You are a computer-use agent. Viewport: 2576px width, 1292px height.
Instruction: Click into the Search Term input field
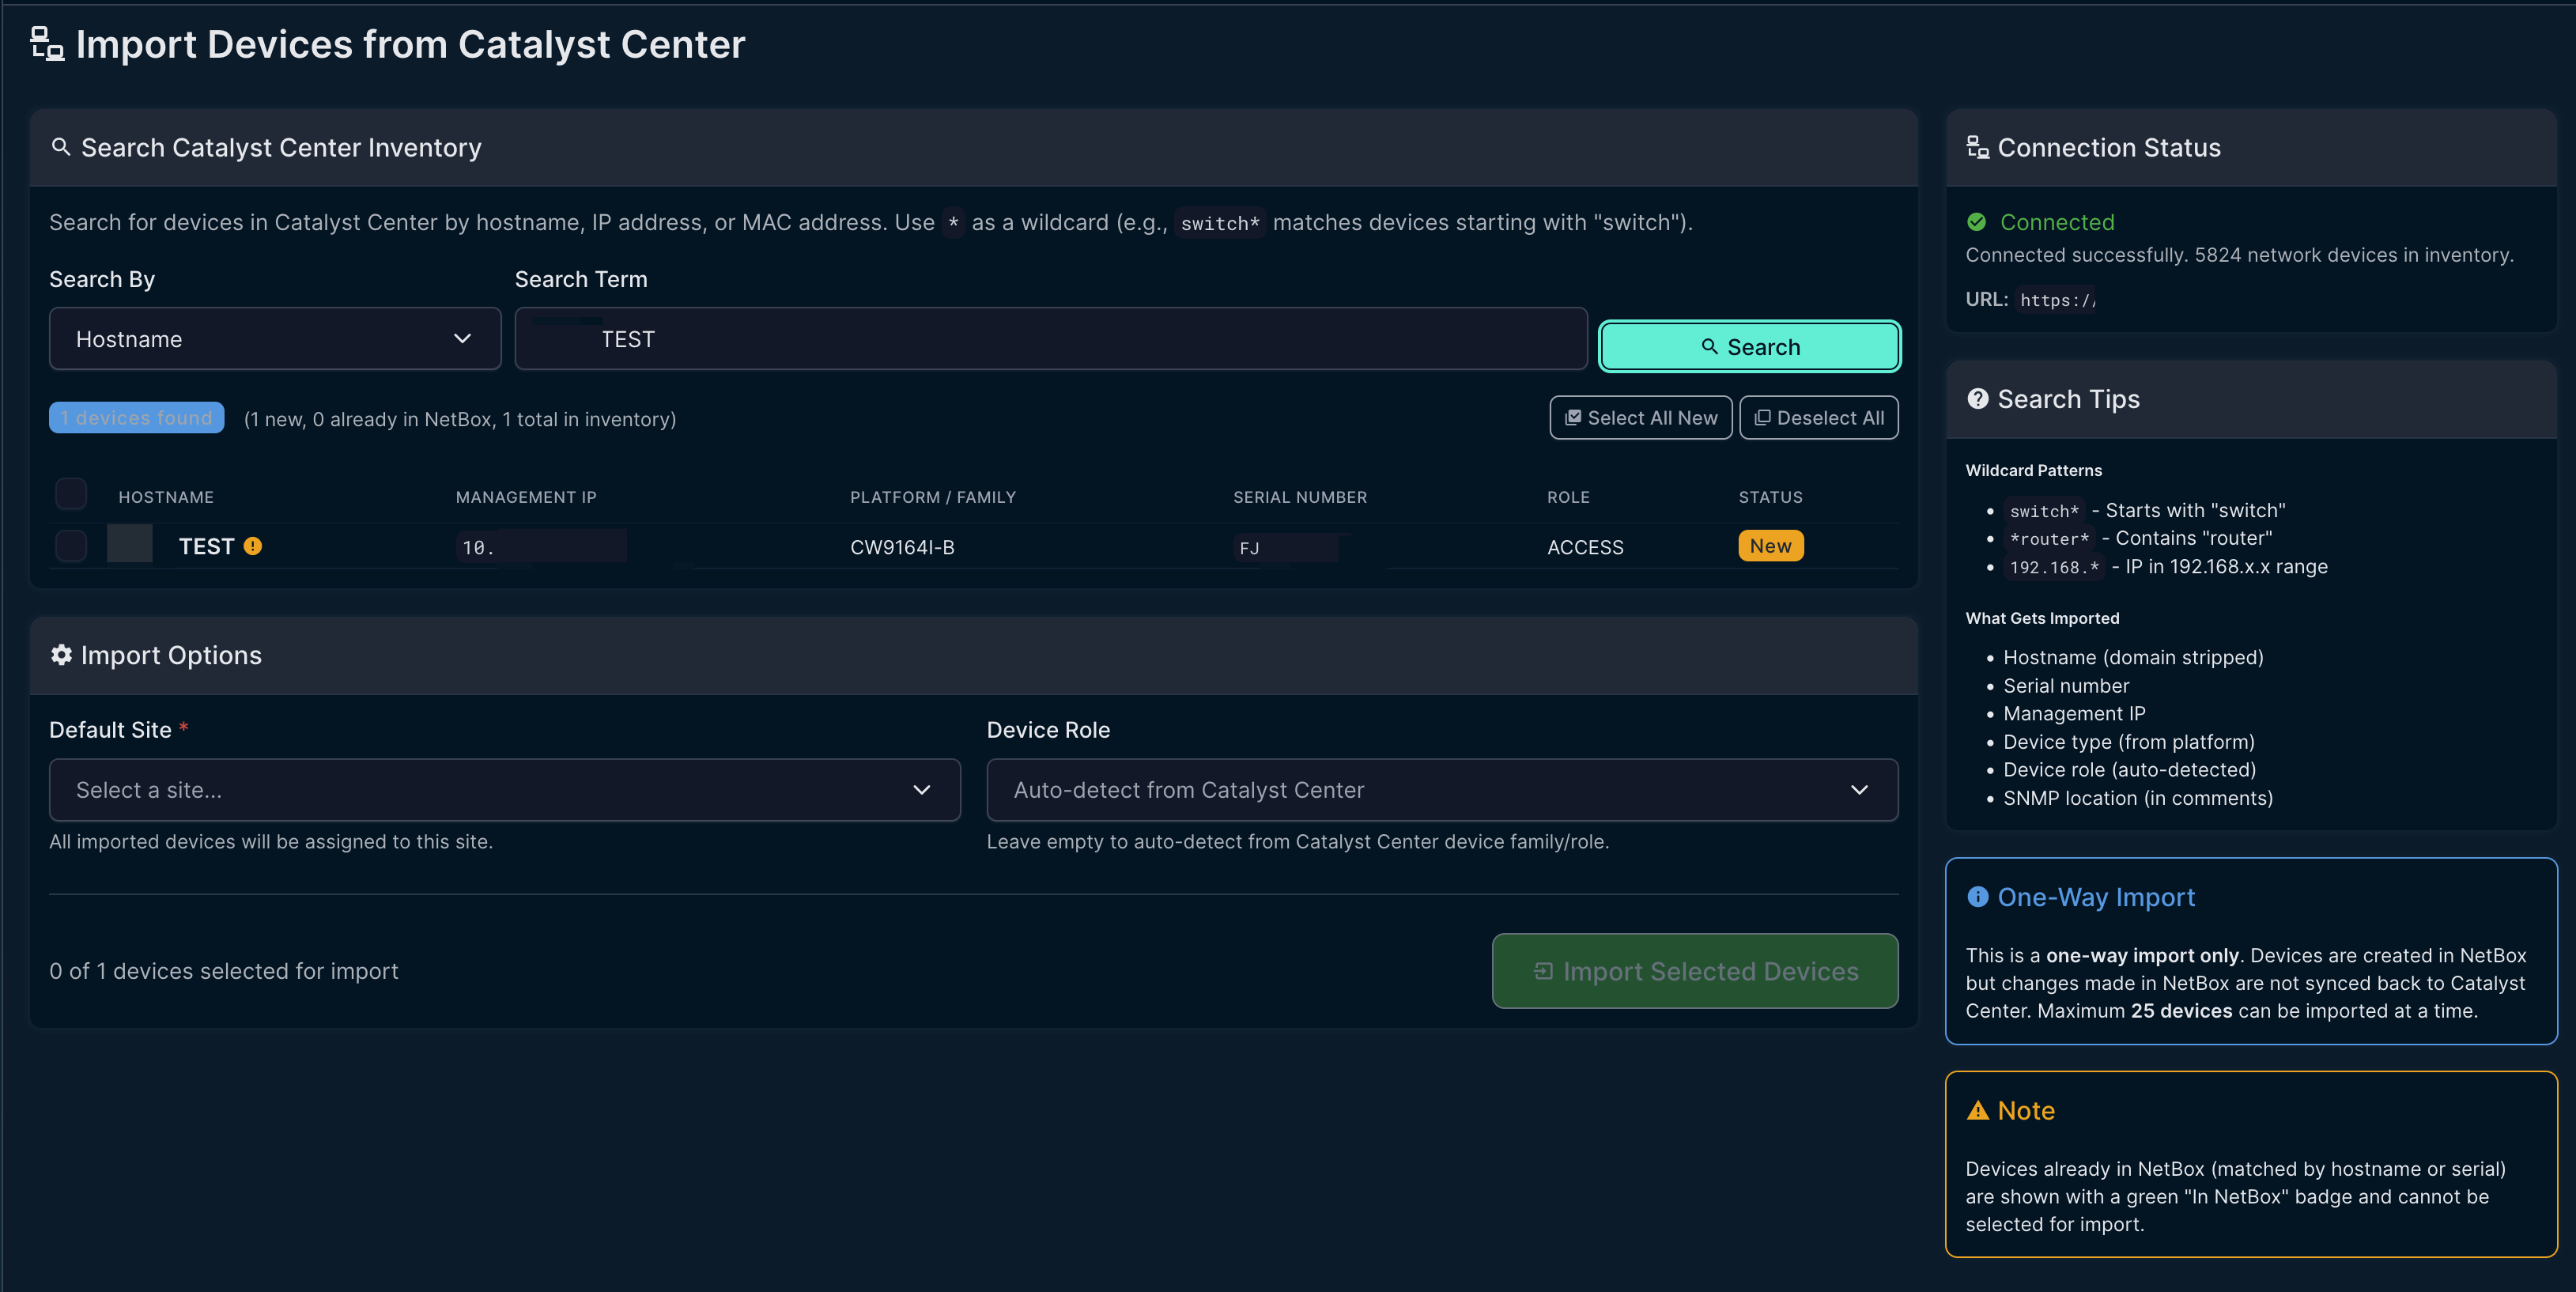click(x=1050, y=339)
